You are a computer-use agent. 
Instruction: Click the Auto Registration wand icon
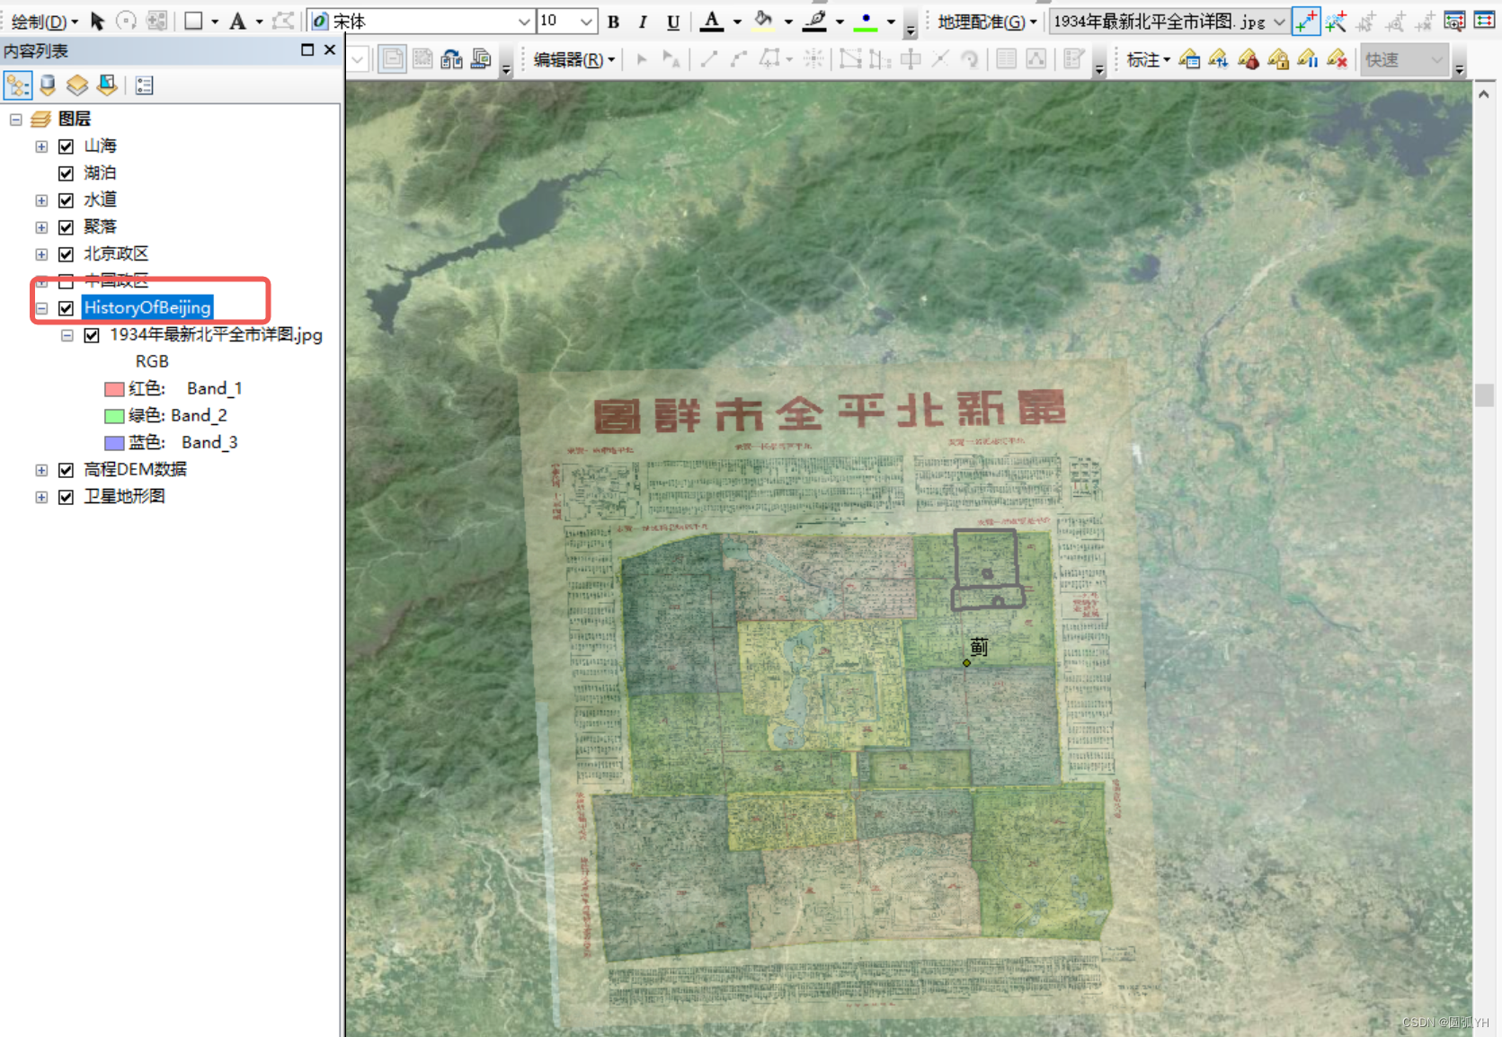1337,21
